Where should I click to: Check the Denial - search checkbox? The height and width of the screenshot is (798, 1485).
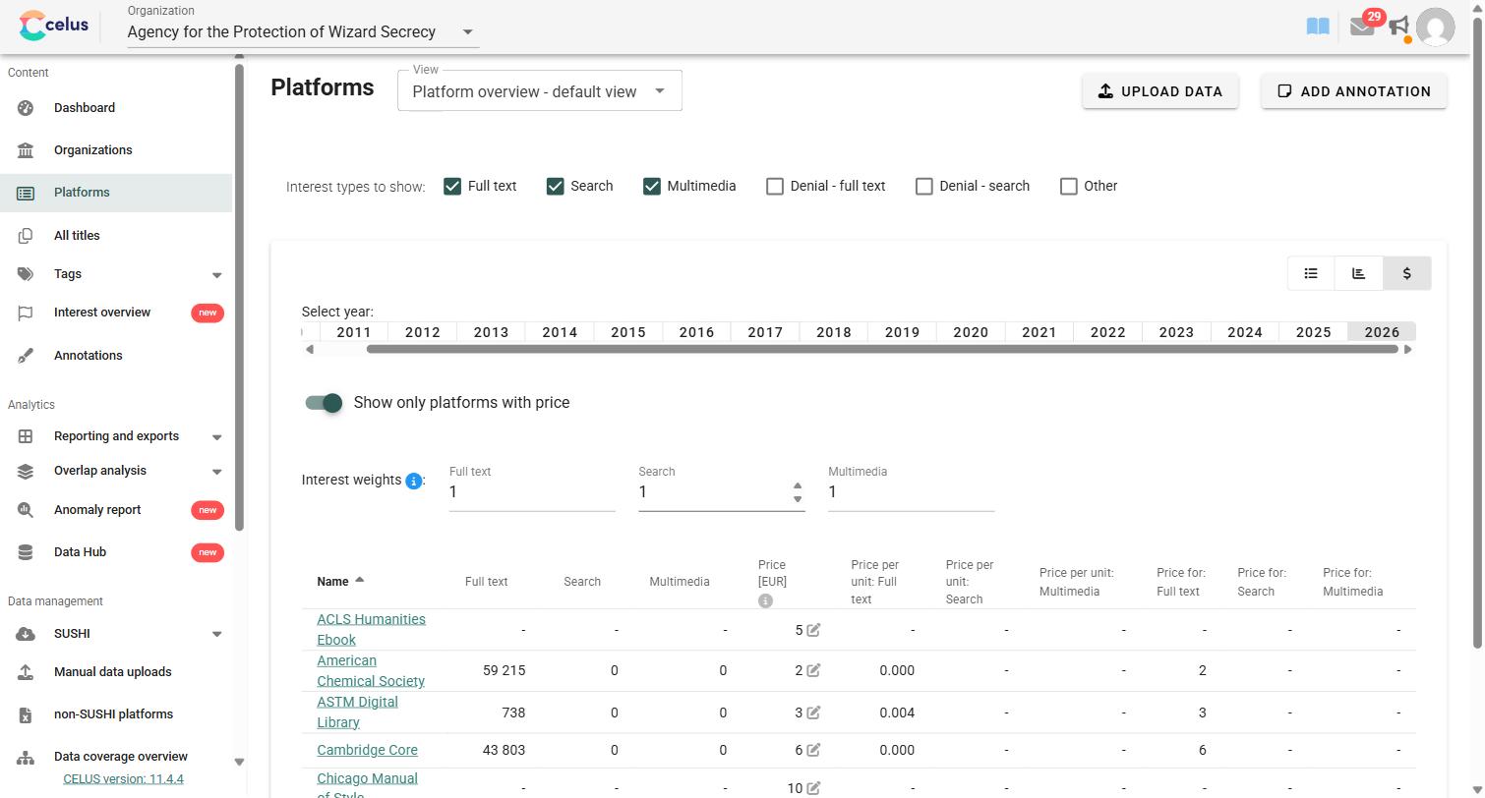(924, 186)
